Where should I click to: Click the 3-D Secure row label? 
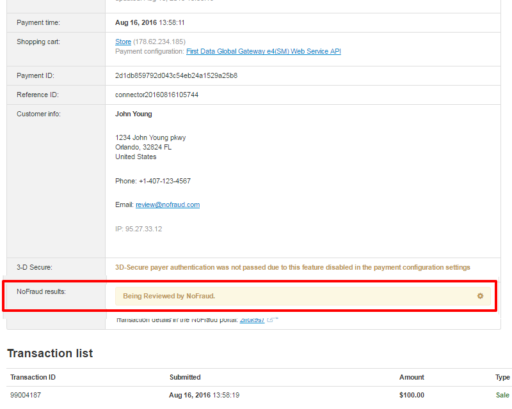tap(35, 267)
